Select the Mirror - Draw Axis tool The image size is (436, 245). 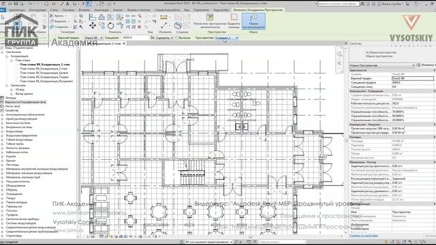[120, 17]
